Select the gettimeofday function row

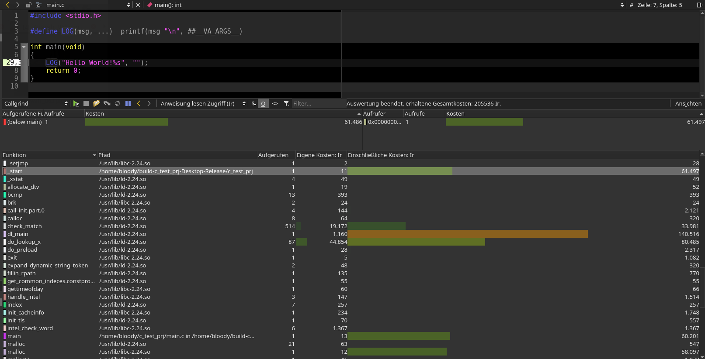[x=351, y=289]
